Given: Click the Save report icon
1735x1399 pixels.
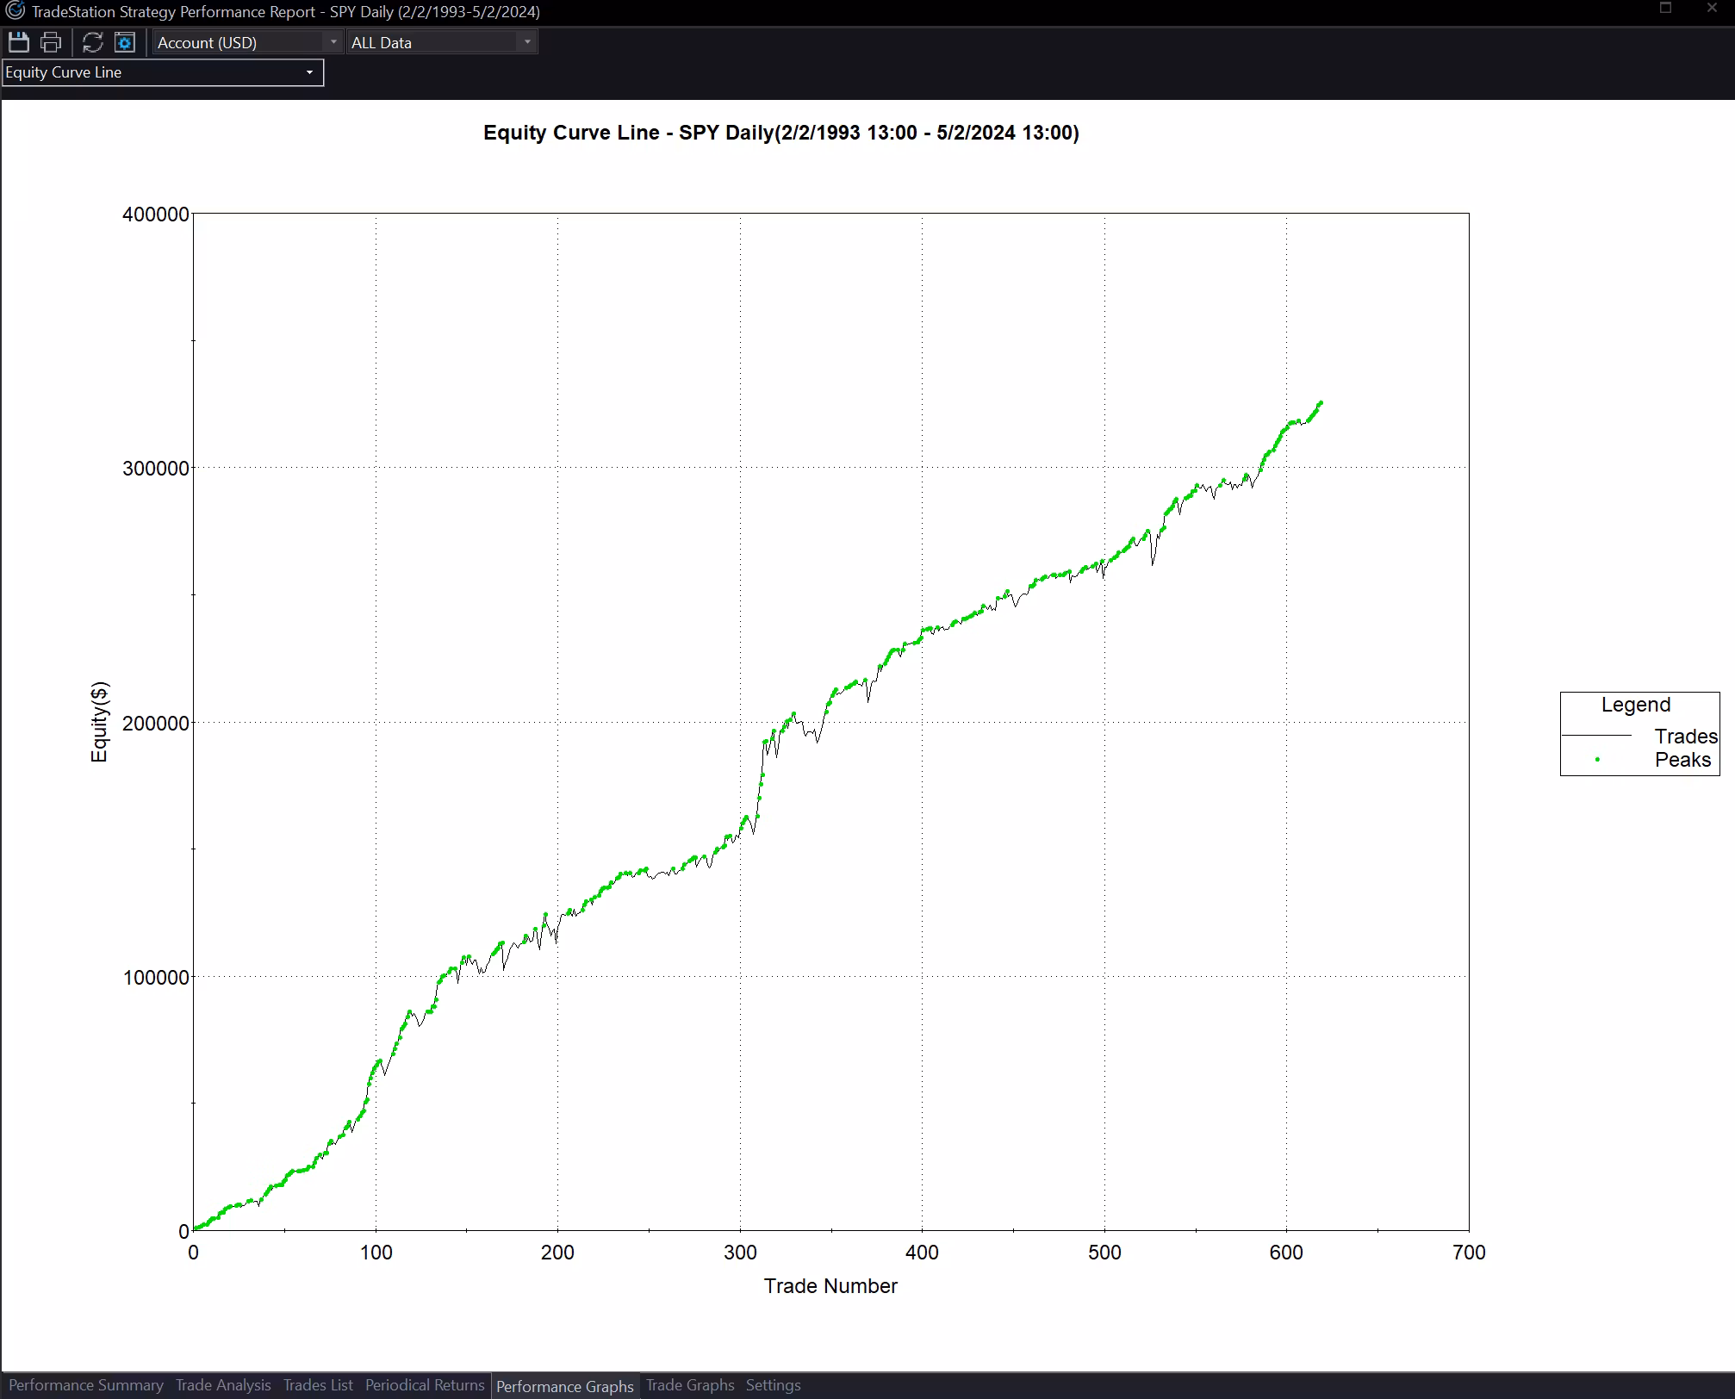Looking at the screenshot, I should 18,42.
